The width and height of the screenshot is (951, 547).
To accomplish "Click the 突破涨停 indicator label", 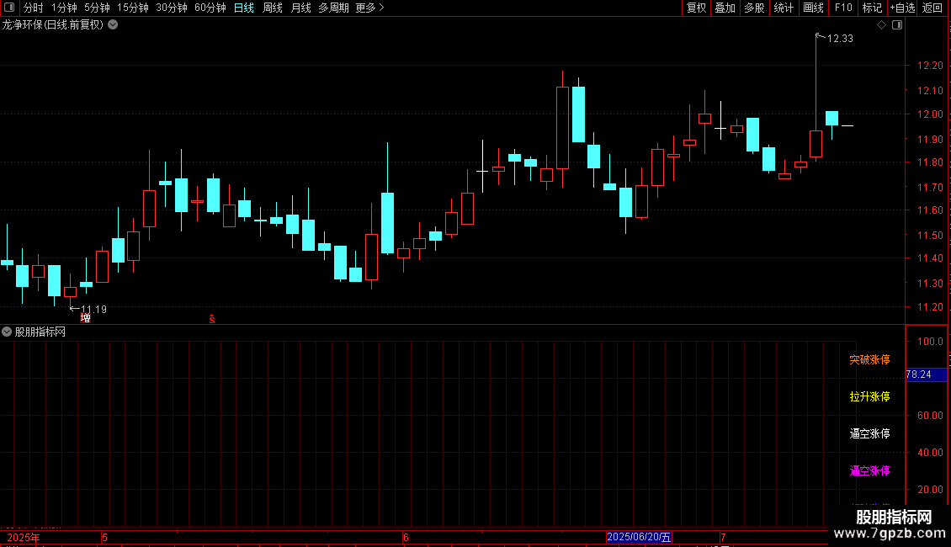I will (x=869, y=359).
